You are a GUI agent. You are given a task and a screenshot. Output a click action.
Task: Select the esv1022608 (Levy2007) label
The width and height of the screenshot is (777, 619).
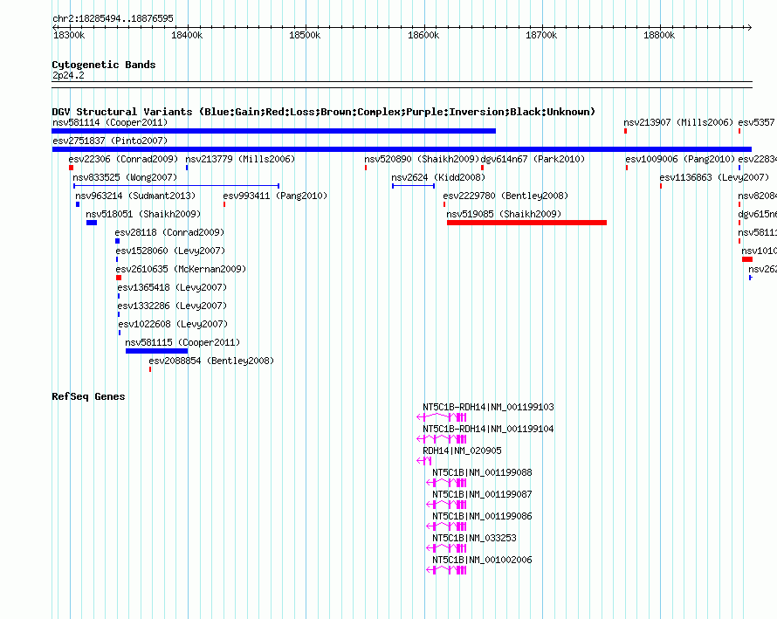[x=173, y=324]
